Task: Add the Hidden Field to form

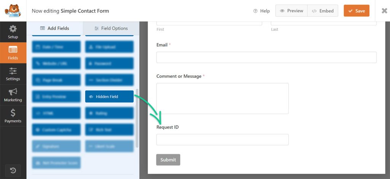Action: pos(109,97)
